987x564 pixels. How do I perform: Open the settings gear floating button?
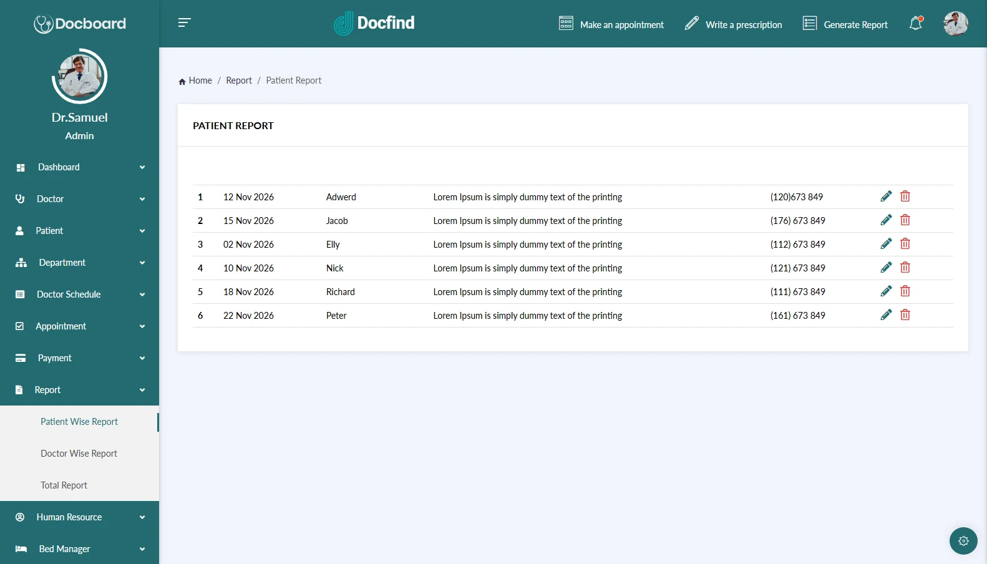pos(963,541)
